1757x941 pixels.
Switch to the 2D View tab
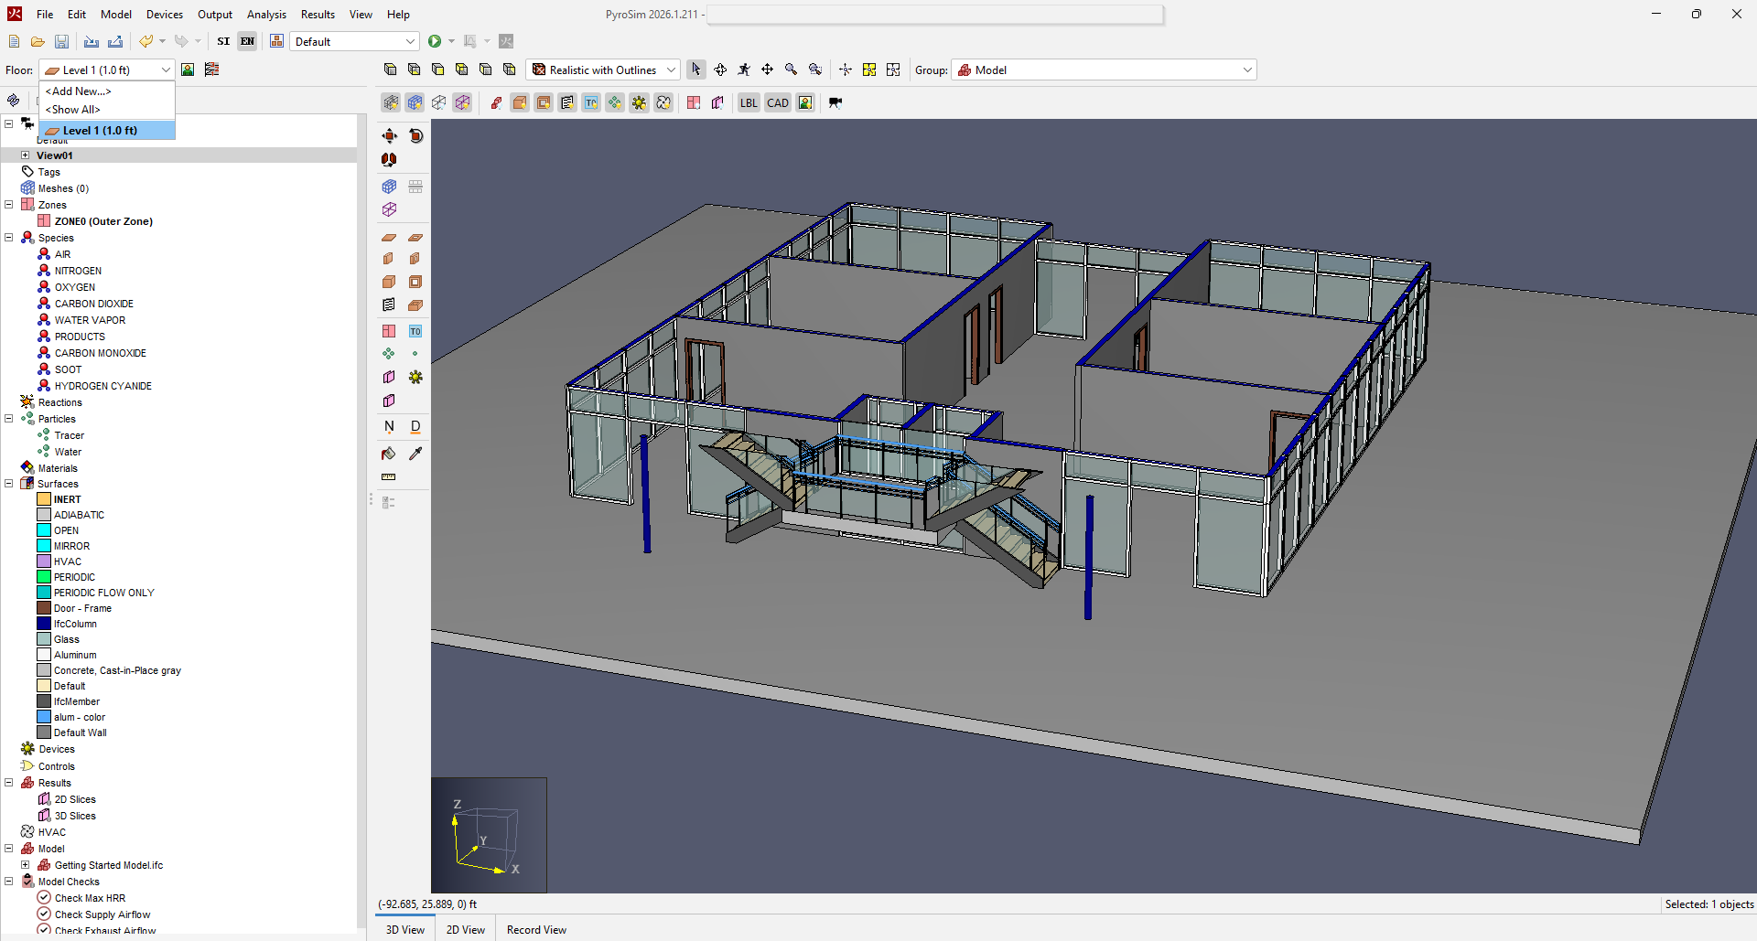(466, 929)
